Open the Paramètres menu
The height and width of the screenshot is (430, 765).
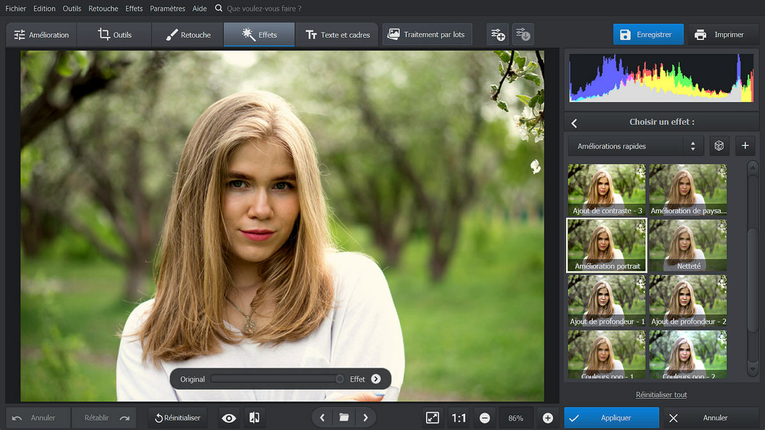[x=168, y=8]
